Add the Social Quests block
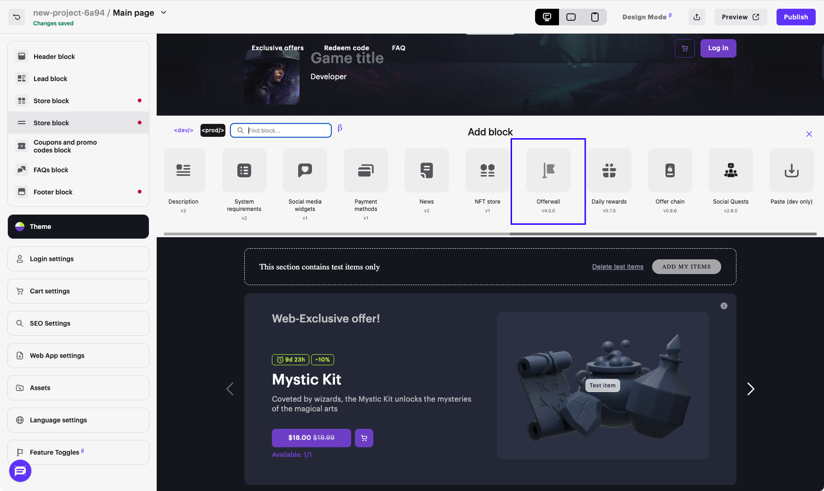 pos(730,171)
